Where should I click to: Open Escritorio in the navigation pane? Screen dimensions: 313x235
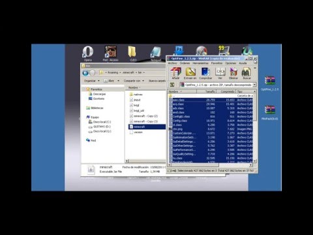point(97,99)
